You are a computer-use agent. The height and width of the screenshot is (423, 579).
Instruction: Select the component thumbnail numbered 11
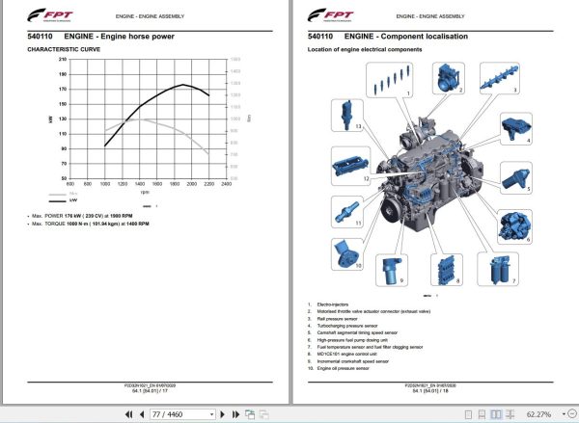tap(347, 212)
